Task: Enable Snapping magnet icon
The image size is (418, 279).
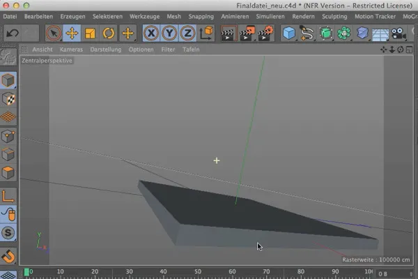Action: click(8, 256)
